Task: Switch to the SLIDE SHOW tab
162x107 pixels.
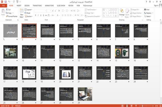Action: click(61, 6)
